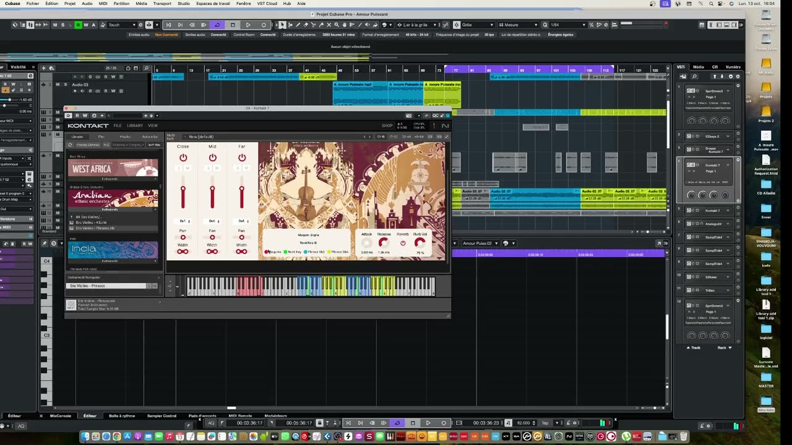Click the Tap tempo button

point(545,423)
